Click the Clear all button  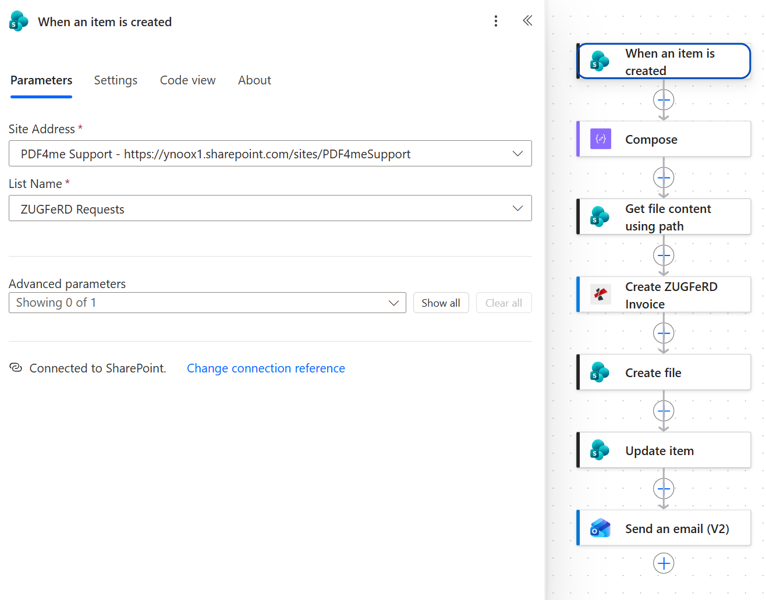[x=504, y=303]
